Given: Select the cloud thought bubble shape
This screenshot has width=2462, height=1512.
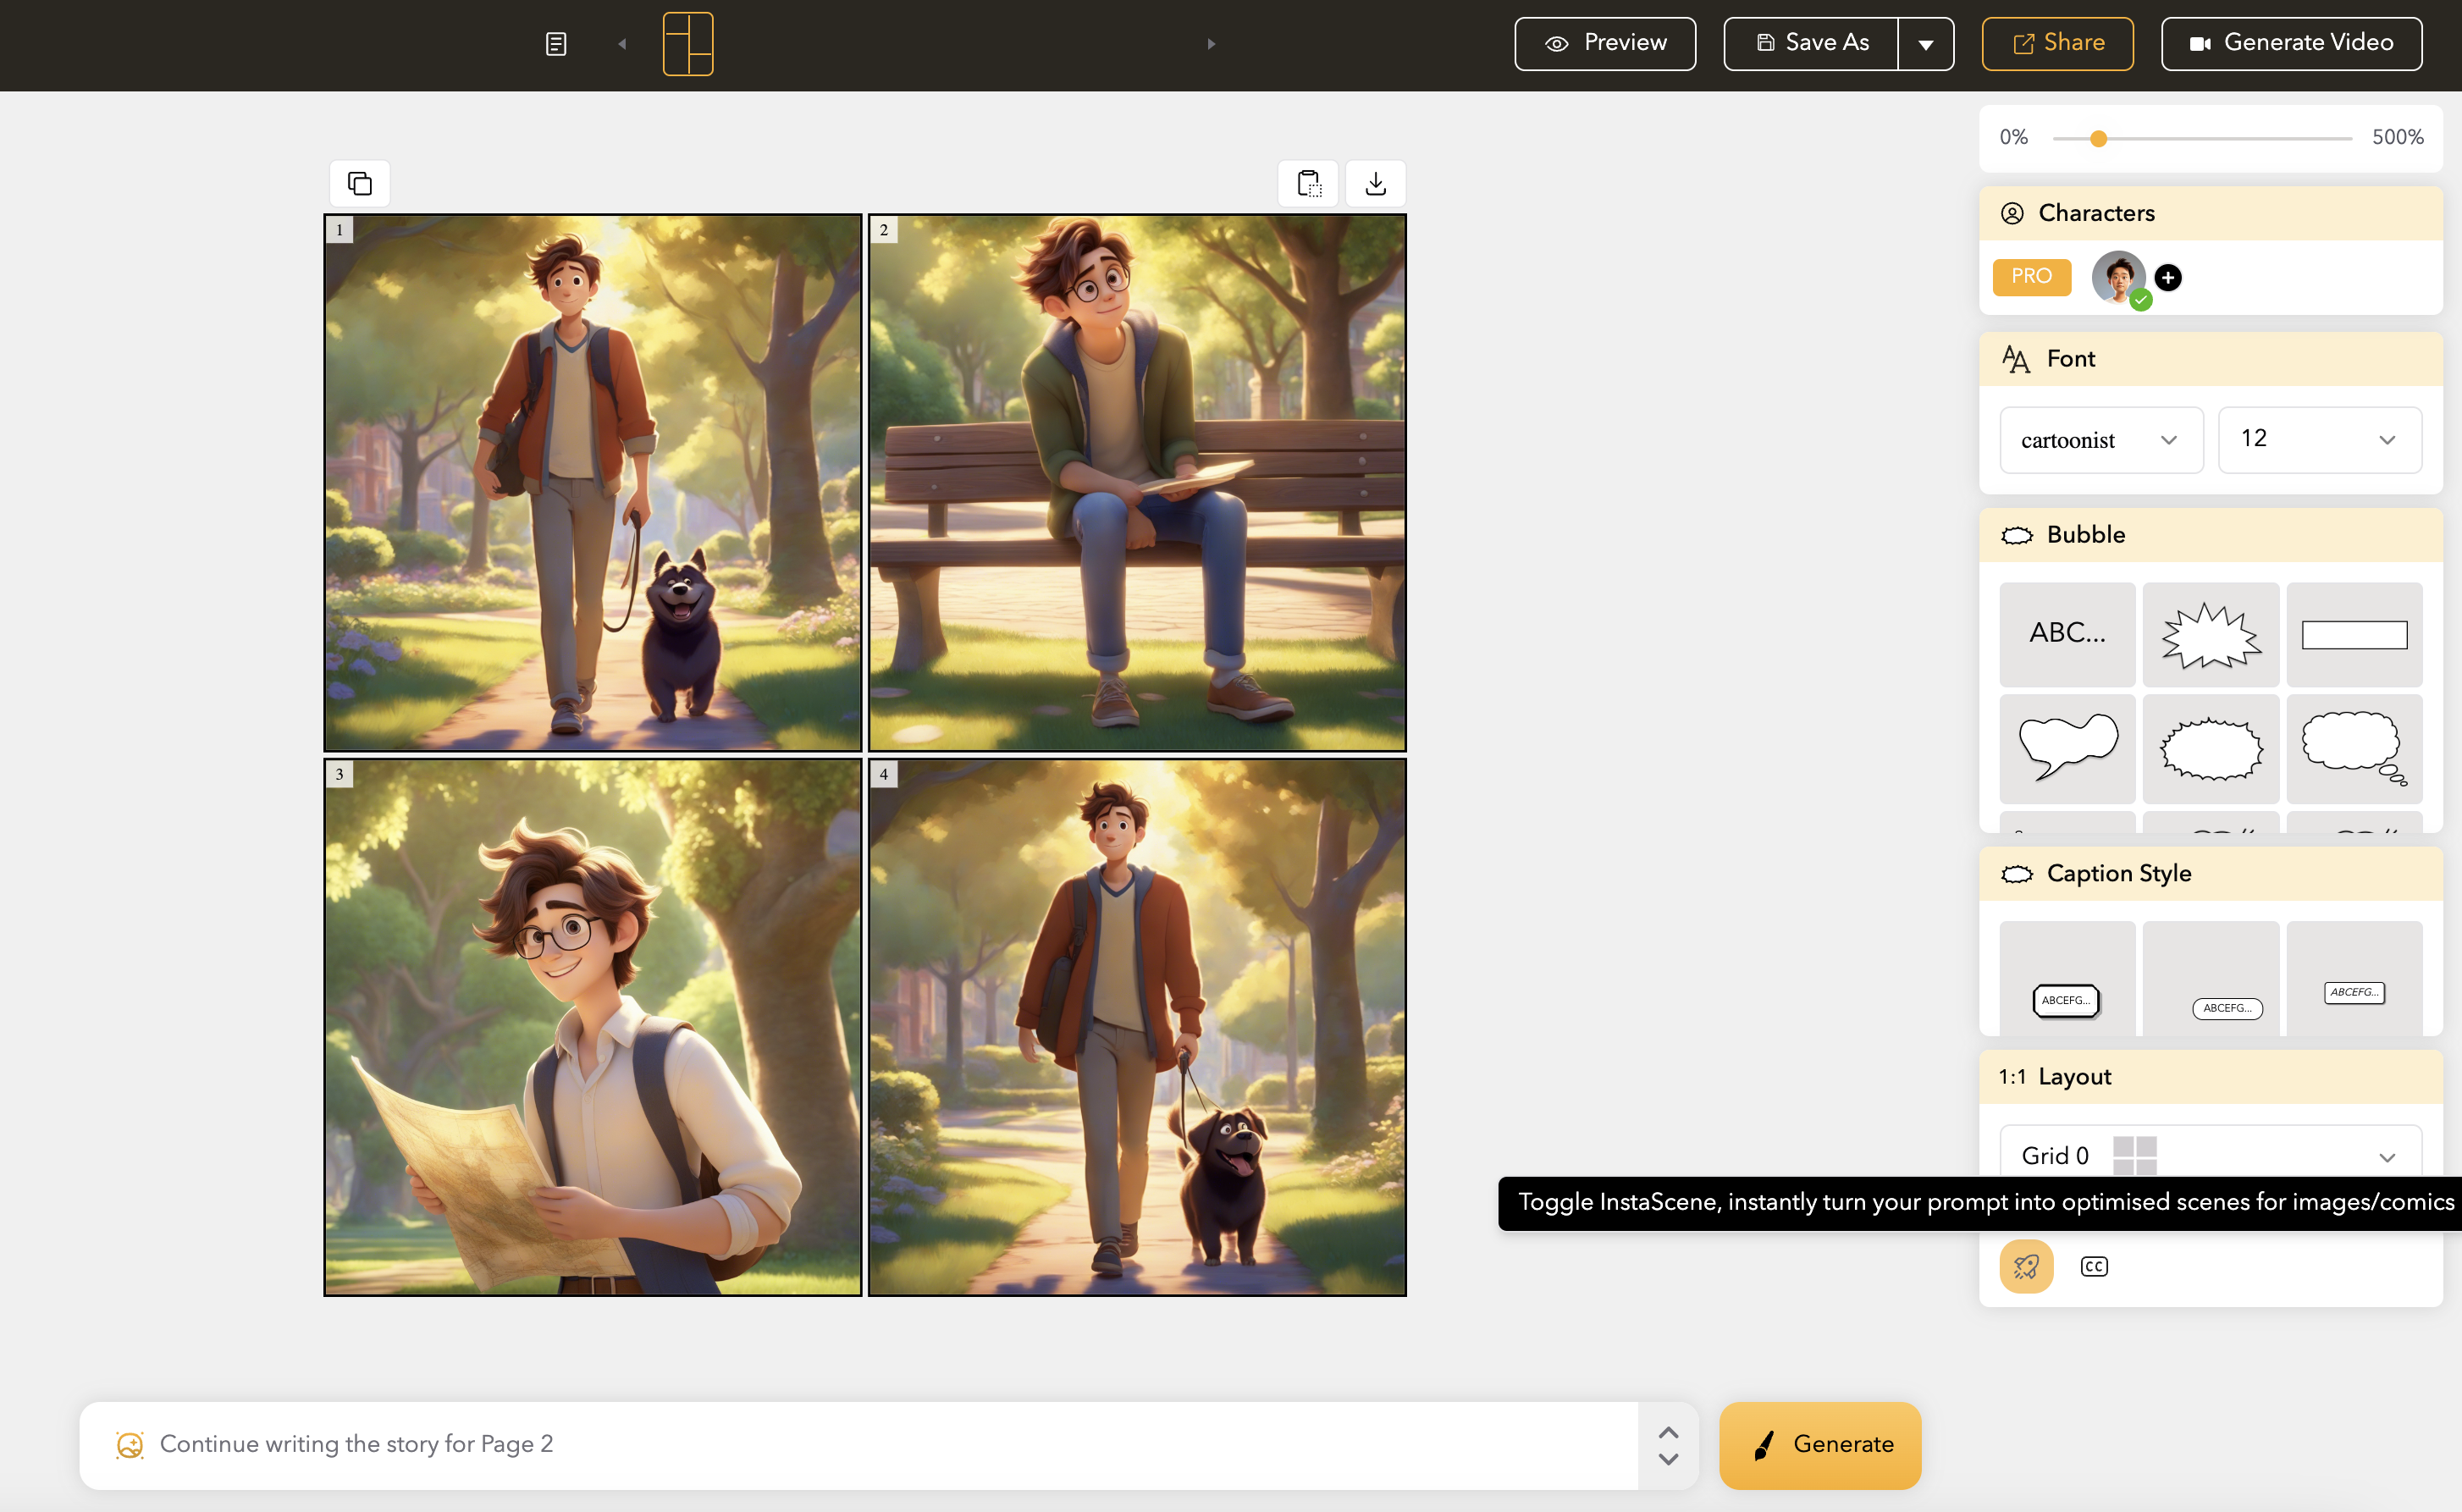Looking at the screenshot, I should 2353,748.
